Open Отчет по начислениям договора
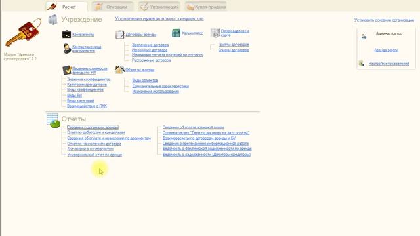This screenshot has height=236, width=420. point(94,144)
